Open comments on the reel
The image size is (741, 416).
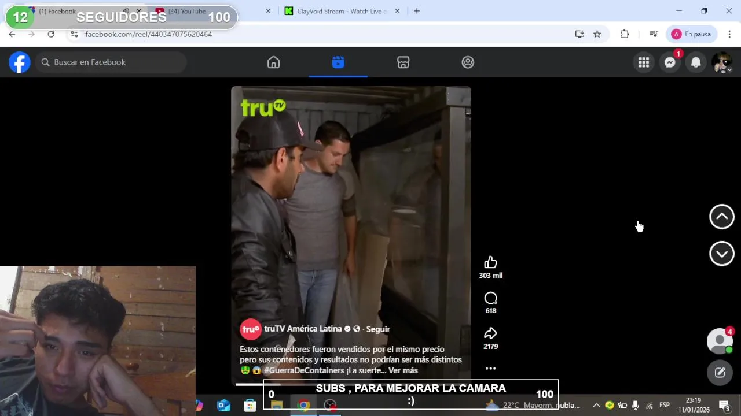pos(490,298)
